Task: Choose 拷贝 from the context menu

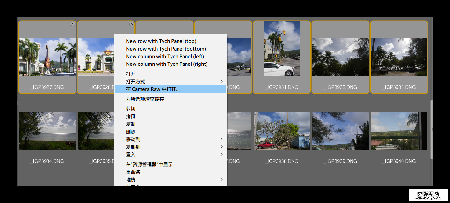Action: [131, 117]
